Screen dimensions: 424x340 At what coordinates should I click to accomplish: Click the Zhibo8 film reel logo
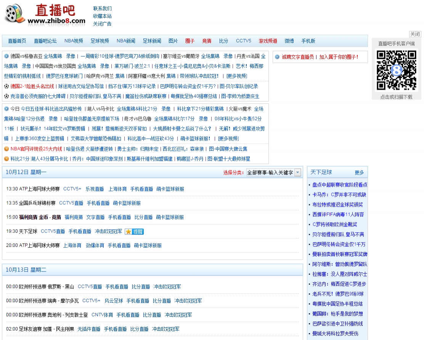16,14
